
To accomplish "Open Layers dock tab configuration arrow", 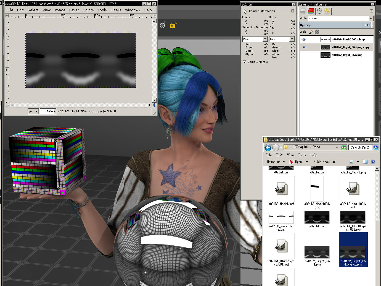I will tap(371, 11).
